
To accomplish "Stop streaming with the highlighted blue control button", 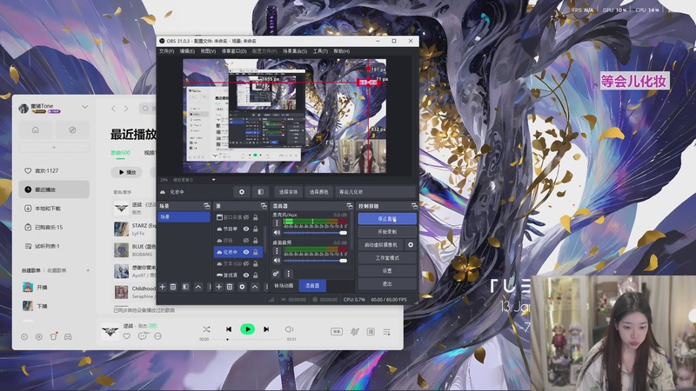I will click(387, 219).
